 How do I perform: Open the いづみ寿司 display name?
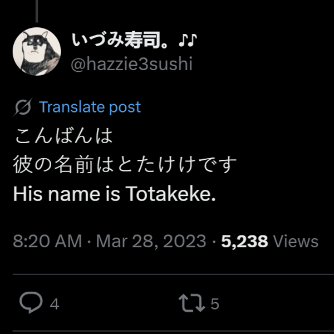click(123, 41)
